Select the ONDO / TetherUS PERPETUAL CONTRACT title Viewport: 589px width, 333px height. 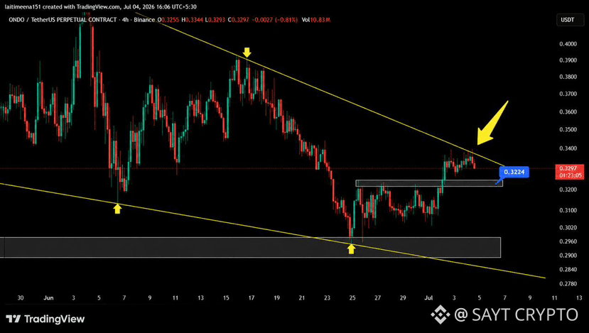point(63,19)
